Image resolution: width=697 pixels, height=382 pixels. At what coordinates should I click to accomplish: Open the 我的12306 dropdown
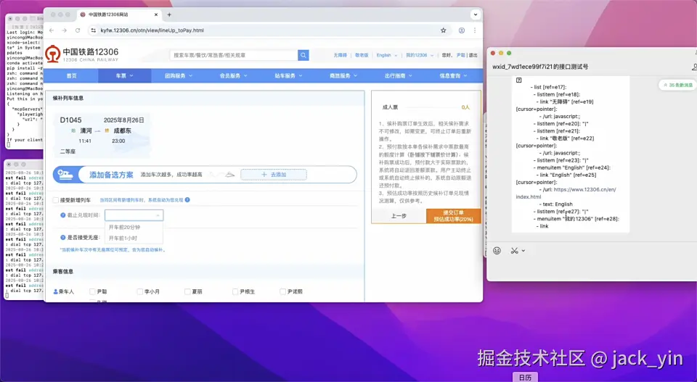(419, 56)
